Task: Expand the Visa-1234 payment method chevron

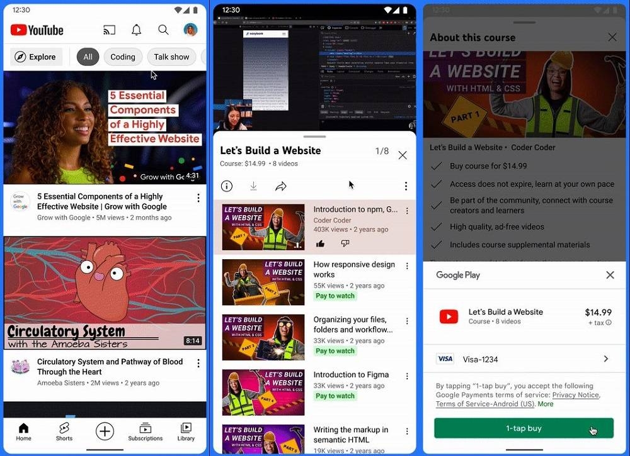Action: [605, 359]
